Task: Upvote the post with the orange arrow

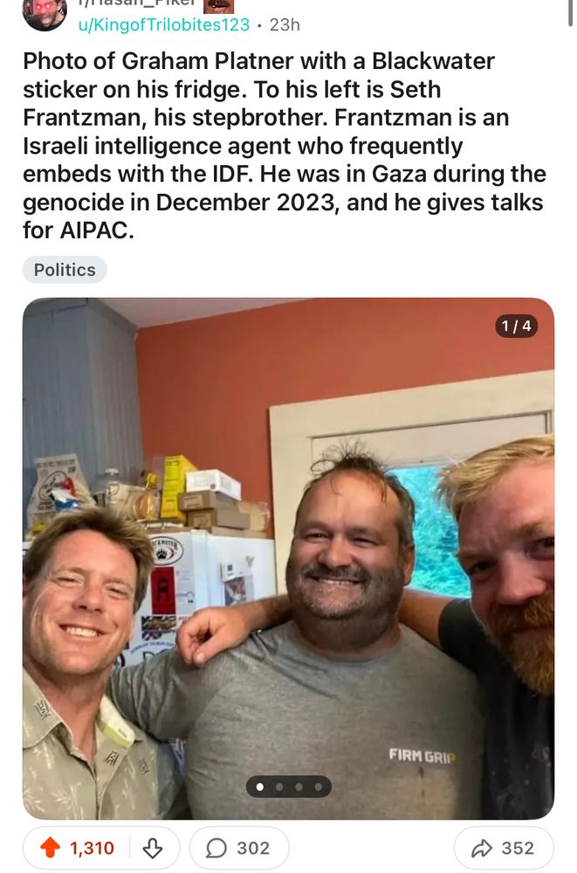Action: (50, 848)
